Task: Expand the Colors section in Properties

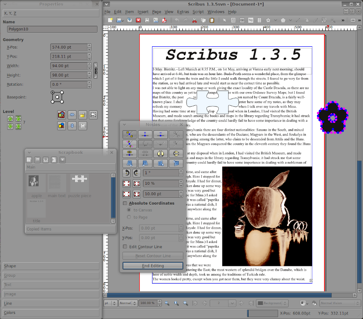Action: pos(50,313)
